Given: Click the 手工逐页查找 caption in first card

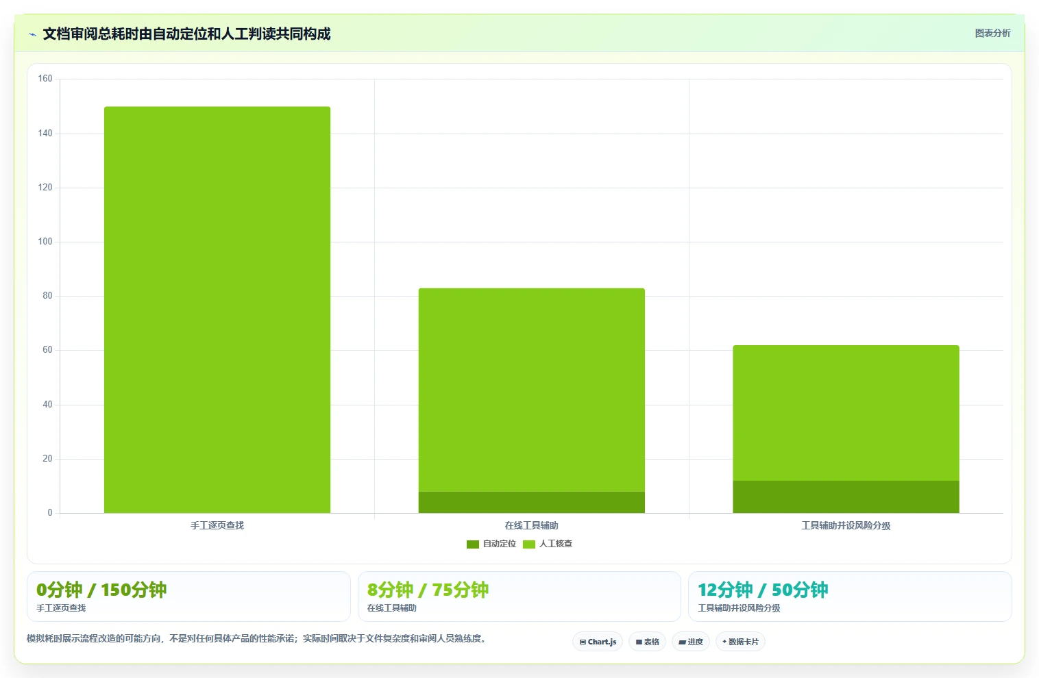Looking at the screenshot, I should (x=61, y=608).
